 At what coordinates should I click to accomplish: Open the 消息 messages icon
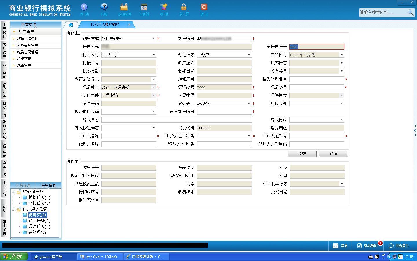pos(340,246)
